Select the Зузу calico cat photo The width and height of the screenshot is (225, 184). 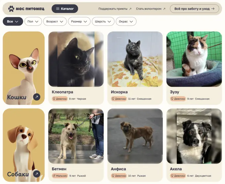pos(194,59)
